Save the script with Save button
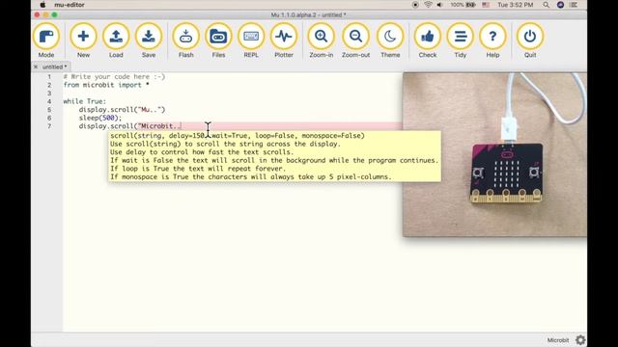The image size is (618, 347). (149, 40)
